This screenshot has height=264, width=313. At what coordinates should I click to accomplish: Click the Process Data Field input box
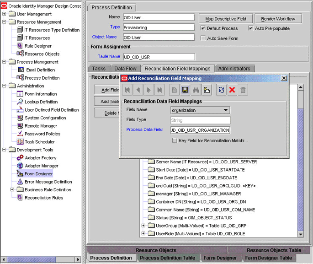pyautogui.click(x=200, y=130)
